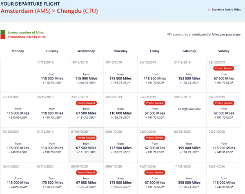Choose the 19/12/2019 flight for 173 500 Miles
The image size is (245, 194).
point(120,76)
